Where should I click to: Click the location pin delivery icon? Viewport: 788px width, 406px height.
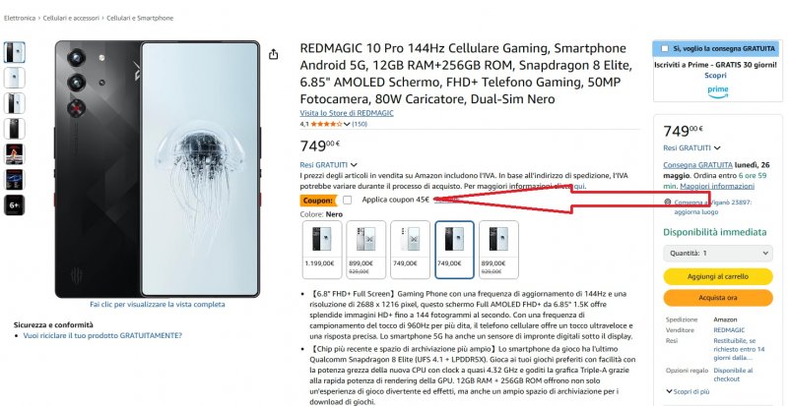tap(668, 203)
